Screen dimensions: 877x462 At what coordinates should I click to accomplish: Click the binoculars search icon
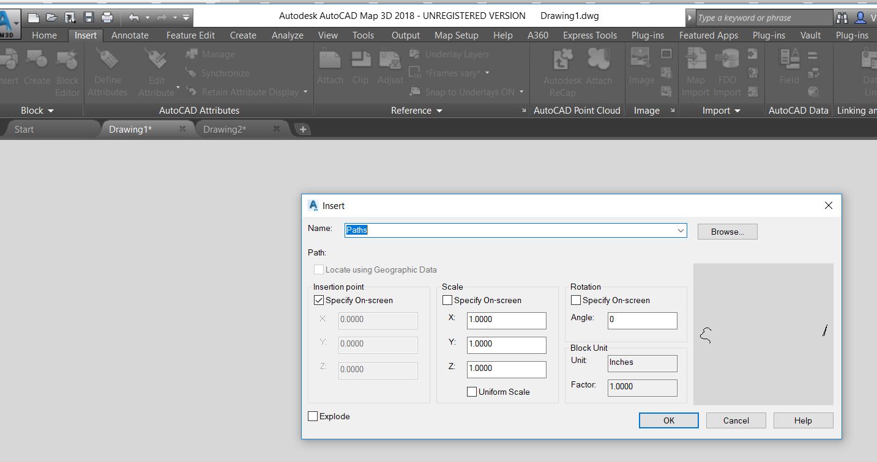click(x=842, y=18)
